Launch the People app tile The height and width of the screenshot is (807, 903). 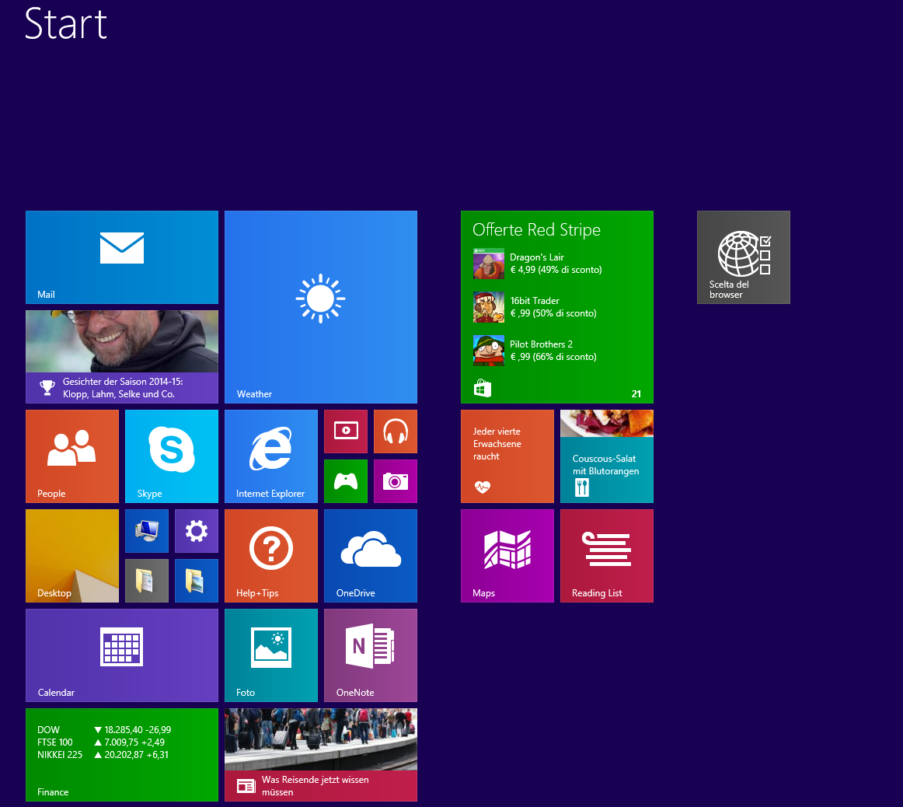pyautogui.click(x=72, y=456)
